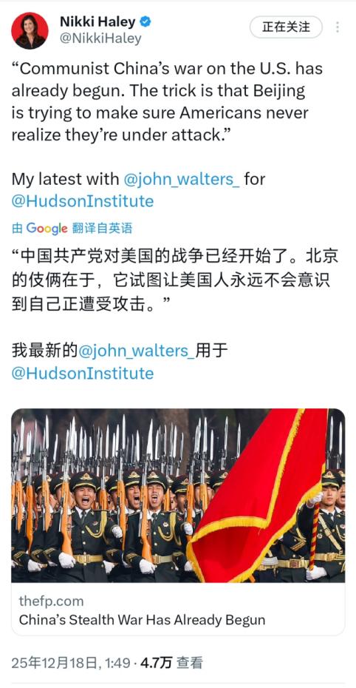356x688 pixels.
Task: Open the Nikki Haley display name
Action: pos(98,21)
